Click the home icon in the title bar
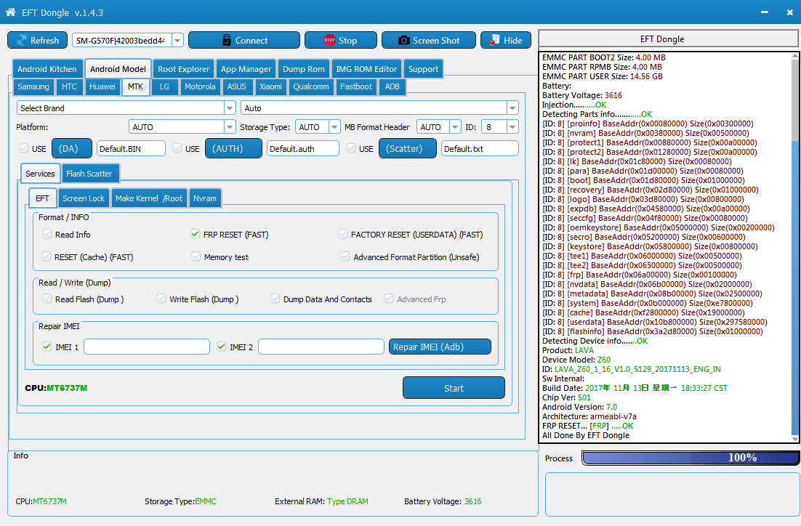 click(10, 12)
